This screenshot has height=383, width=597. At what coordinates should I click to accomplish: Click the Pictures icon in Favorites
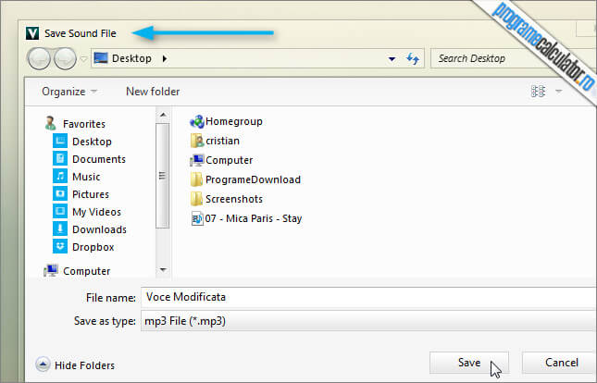pos(60,193)
